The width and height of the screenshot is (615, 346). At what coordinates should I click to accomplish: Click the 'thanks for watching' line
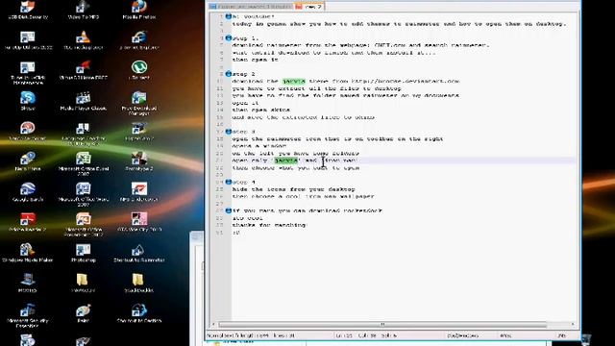(269, 225)
